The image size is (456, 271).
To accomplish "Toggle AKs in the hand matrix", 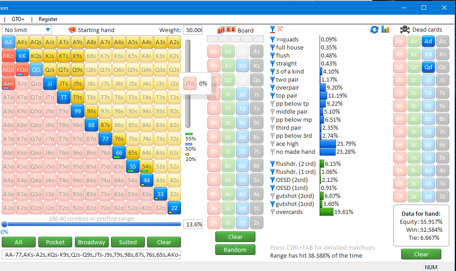I will [22, 42].
